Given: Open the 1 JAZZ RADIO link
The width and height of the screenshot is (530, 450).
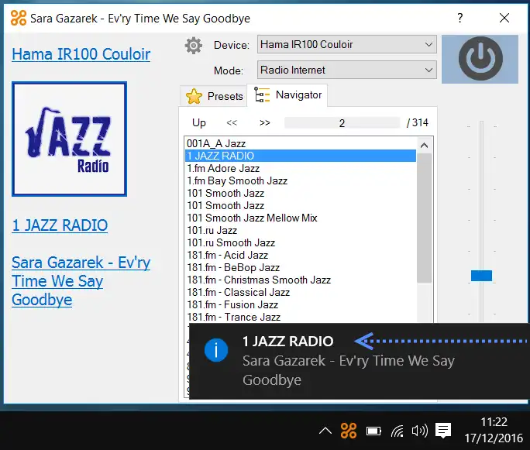Looking at the screenshot, I should point(60,225).
